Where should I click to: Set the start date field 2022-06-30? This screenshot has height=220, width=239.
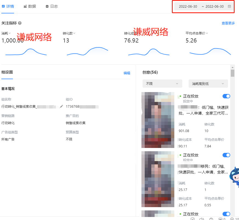[188, 6]
